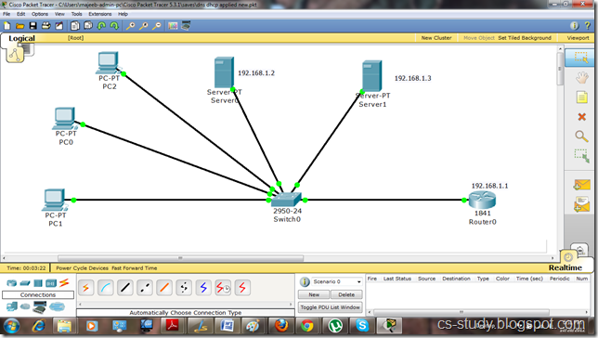Select the Switch0 device on canvas

tap(286, 200)
